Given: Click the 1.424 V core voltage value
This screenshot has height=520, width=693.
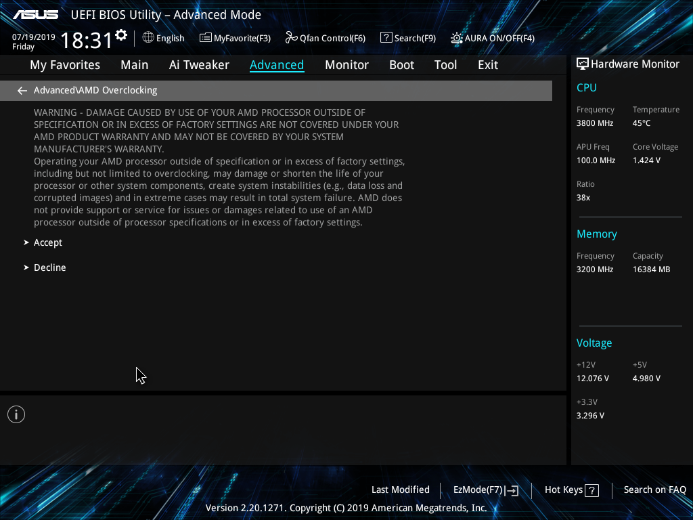Looking at the screenshot, I should pos(646,160).
